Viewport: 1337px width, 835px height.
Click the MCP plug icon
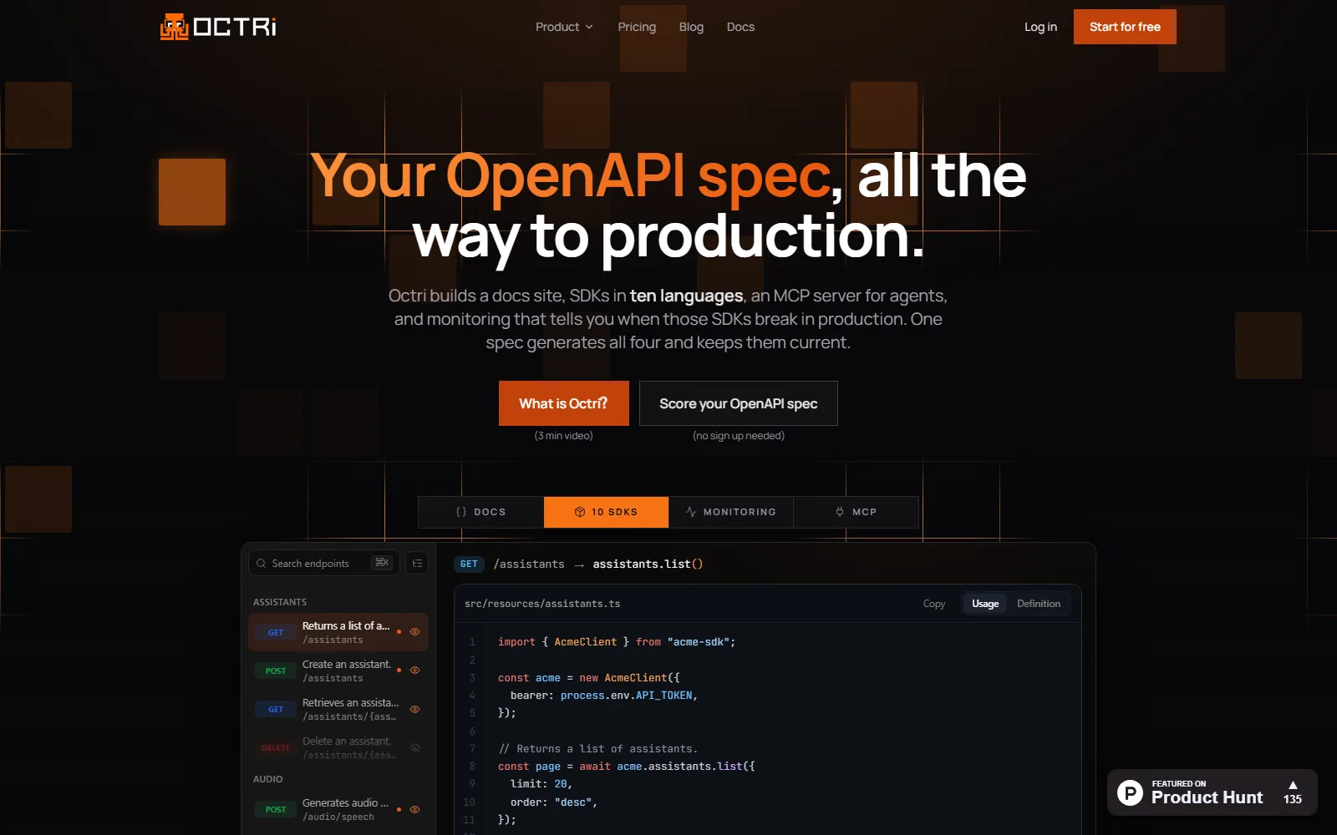click(x=840, y=512)
